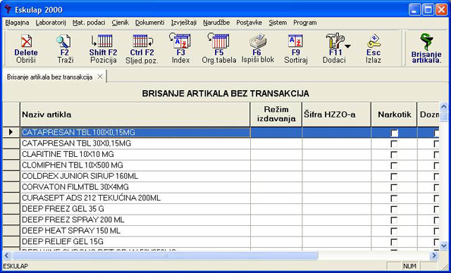Toggle Narkotik checkbox for DEEP HEAT SPRAY 150 ML
Viewport: 451px width, 273px height.
(394, 231)
